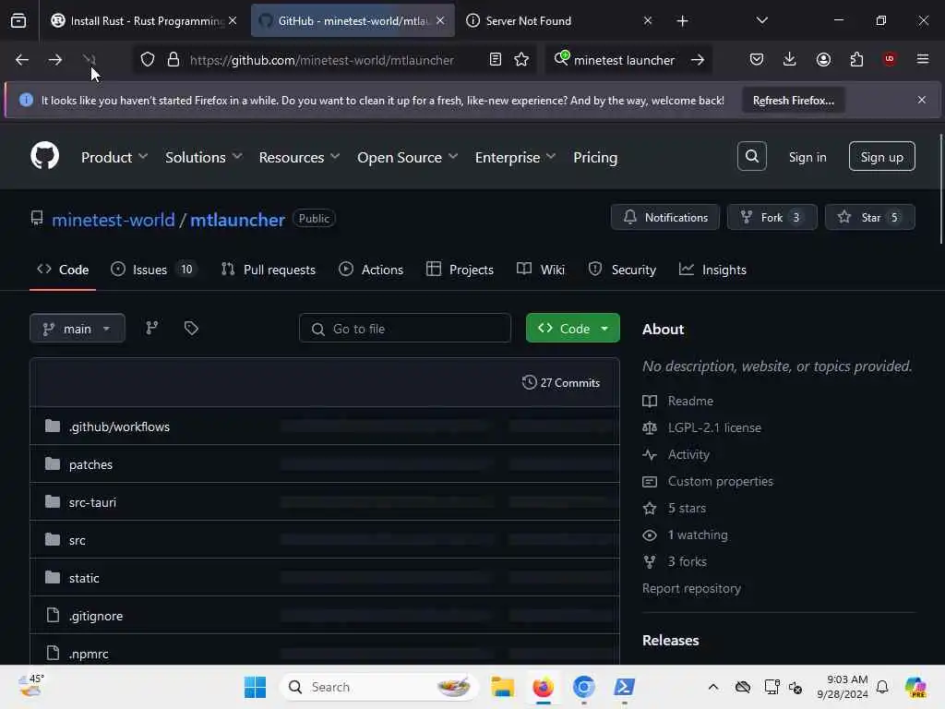Click the GitHub Octocat logo
Viewport: 945px width, 709px height.
44,156
